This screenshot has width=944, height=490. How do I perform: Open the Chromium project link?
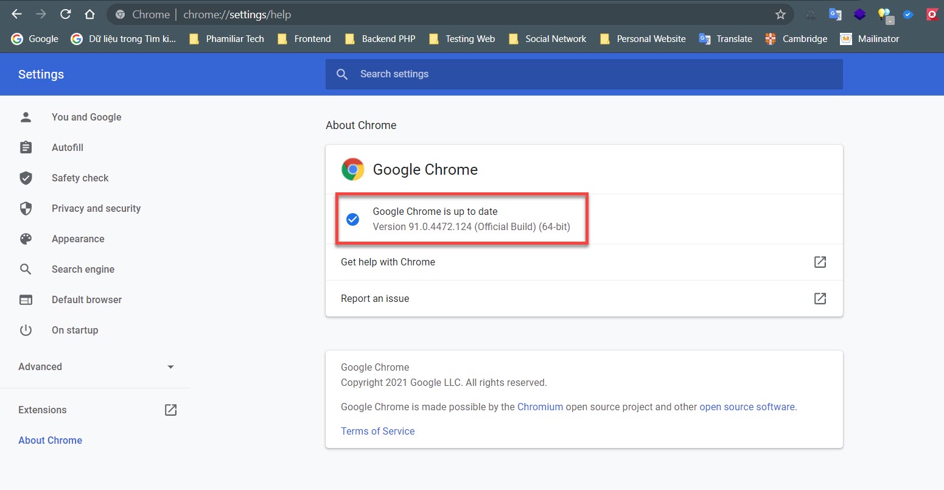540,407
